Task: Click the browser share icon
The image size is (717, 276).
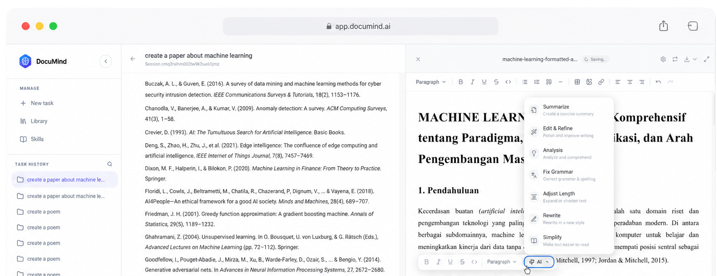Action: coord(663,26)
